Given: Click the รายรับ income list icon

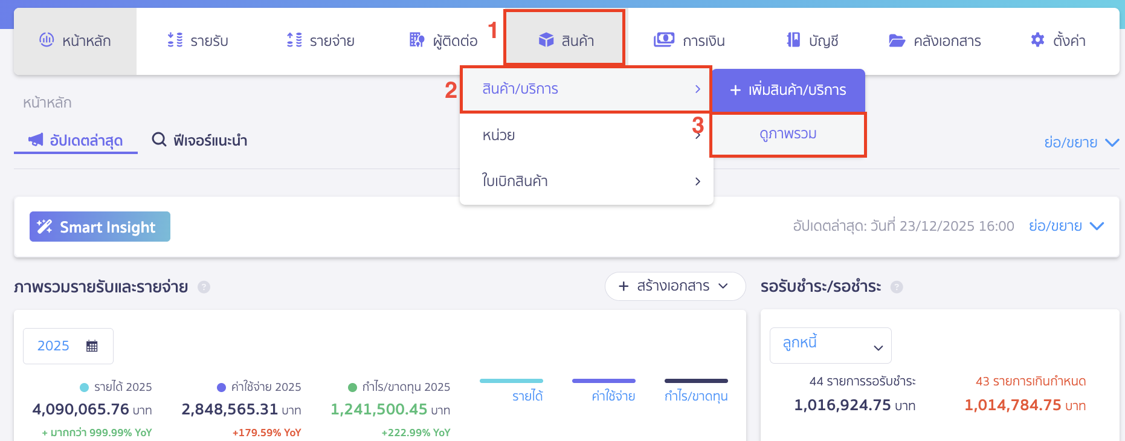Looking at the screenshot, I should coord(175,40).
